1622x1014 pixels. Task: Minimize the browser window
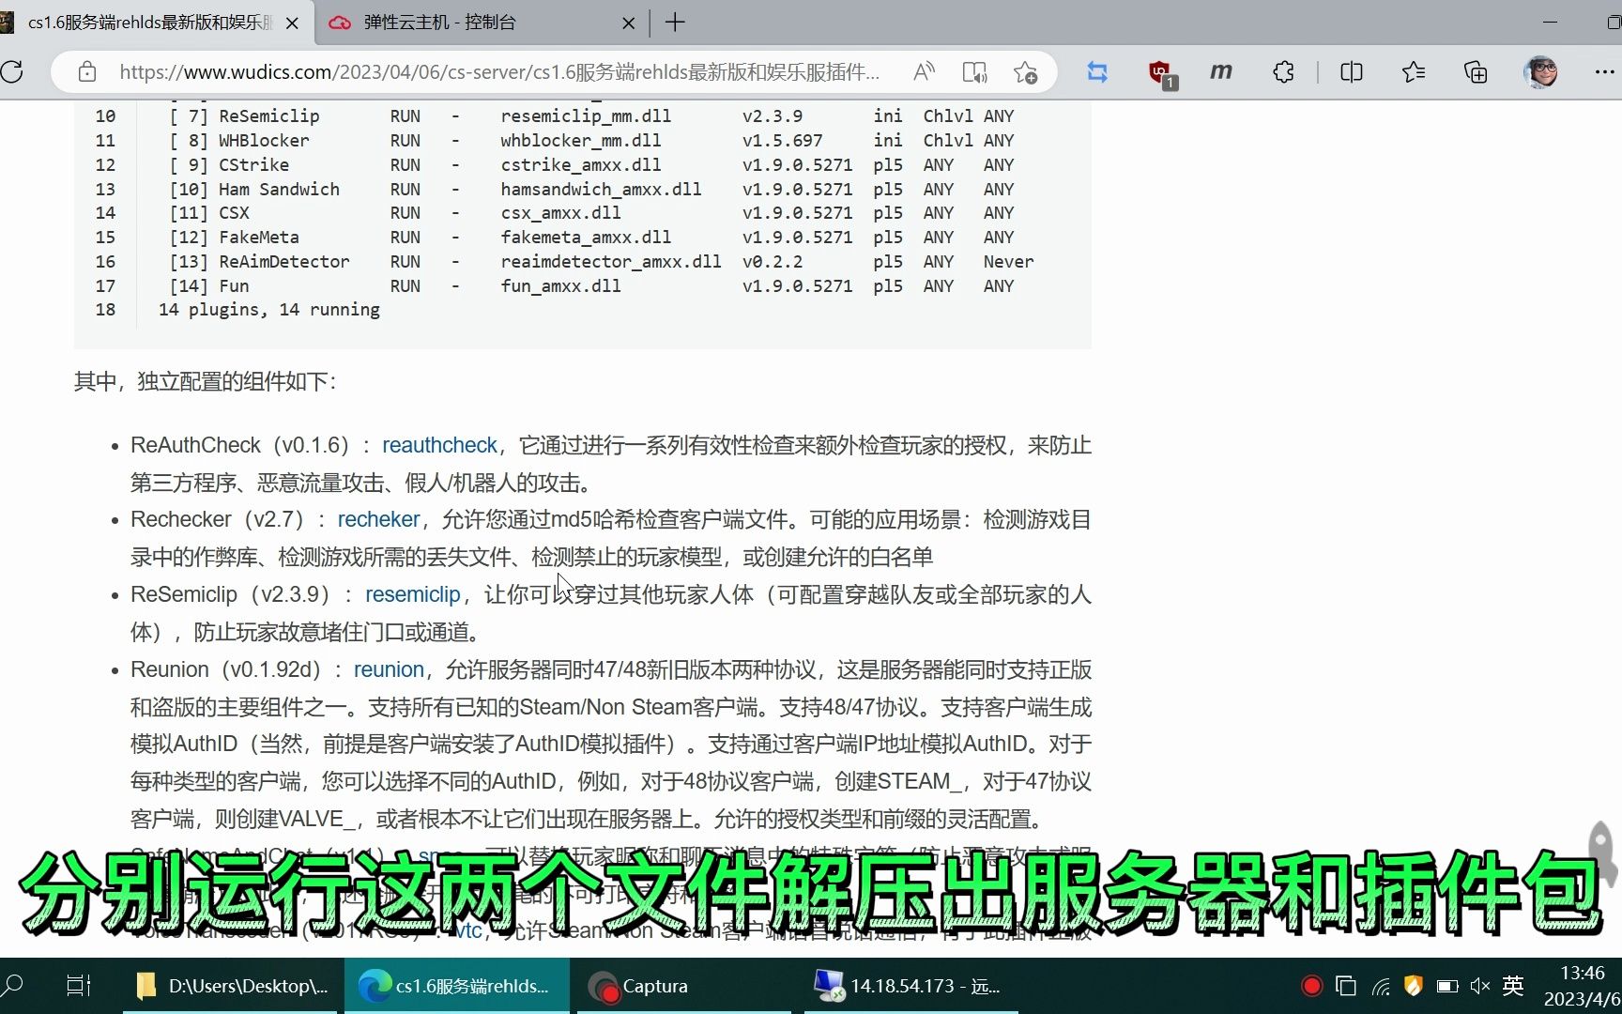click(1550, 22)
